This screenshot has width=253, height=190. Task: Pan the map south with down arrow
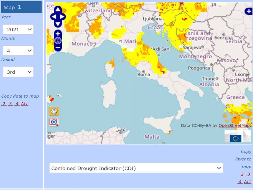coord(58,24)
